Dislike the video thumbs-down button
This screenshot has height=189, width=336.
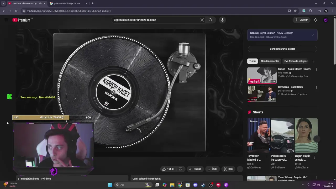tap(181, 169)
